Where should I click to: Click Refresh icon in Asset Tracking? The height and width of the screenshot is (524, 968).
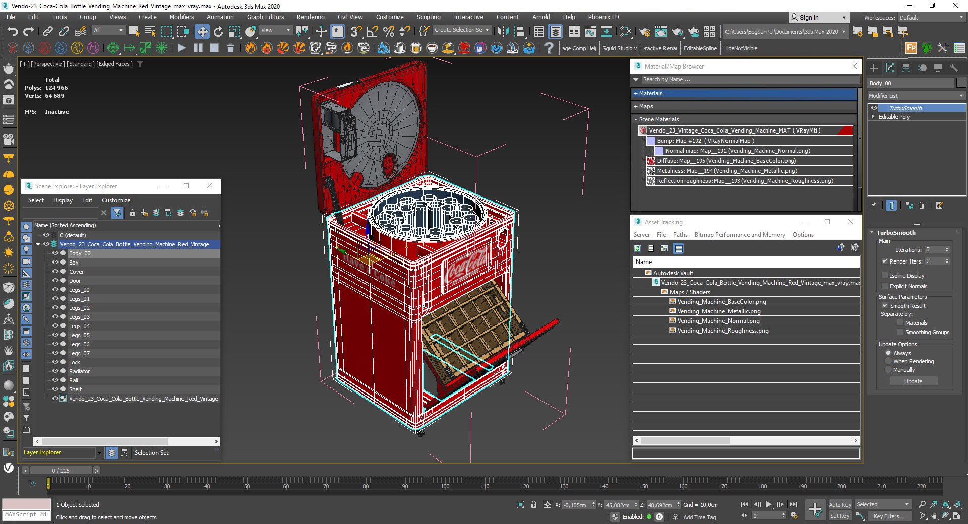click(x=637, y=248)
